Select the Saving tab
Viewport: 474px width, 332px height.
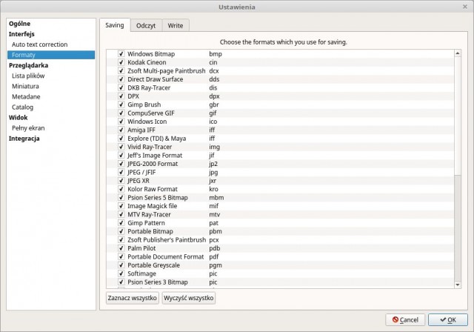coord(115,25)
